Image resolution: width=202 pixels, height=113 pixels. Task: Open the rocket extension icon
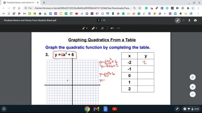pyautogui.click(x=157, y=8)
